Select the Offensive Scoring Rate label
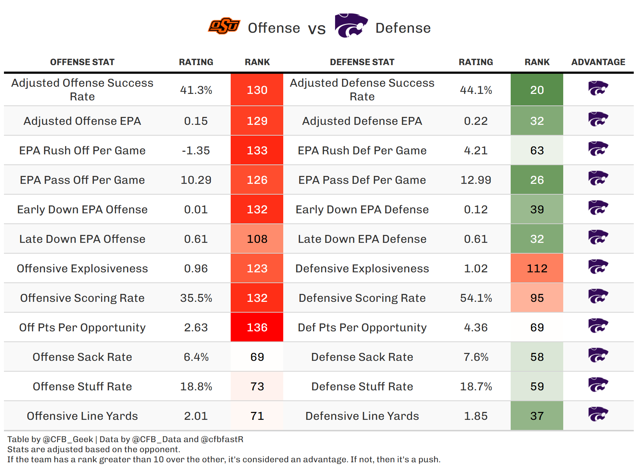This screenshot has width=637, height=472. click(82, 298)
